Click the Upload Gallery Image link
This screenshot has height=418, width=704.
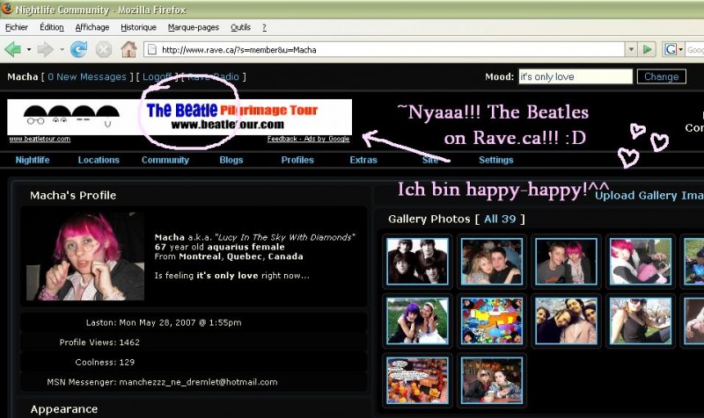(649, 195)
